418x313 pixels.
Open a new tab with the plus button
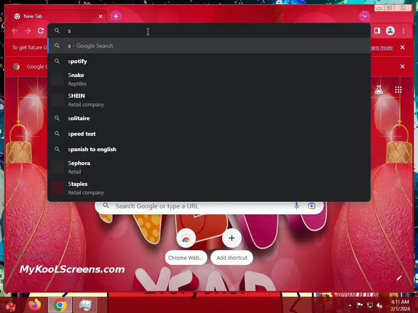[116, 16]
